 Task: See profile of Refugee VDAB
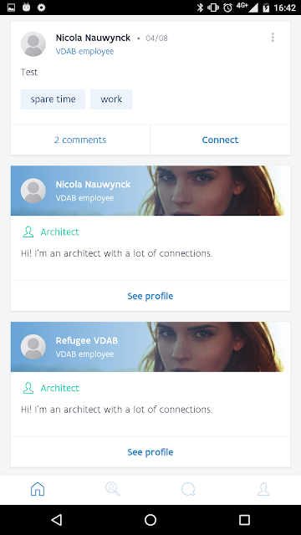(150, 452)
